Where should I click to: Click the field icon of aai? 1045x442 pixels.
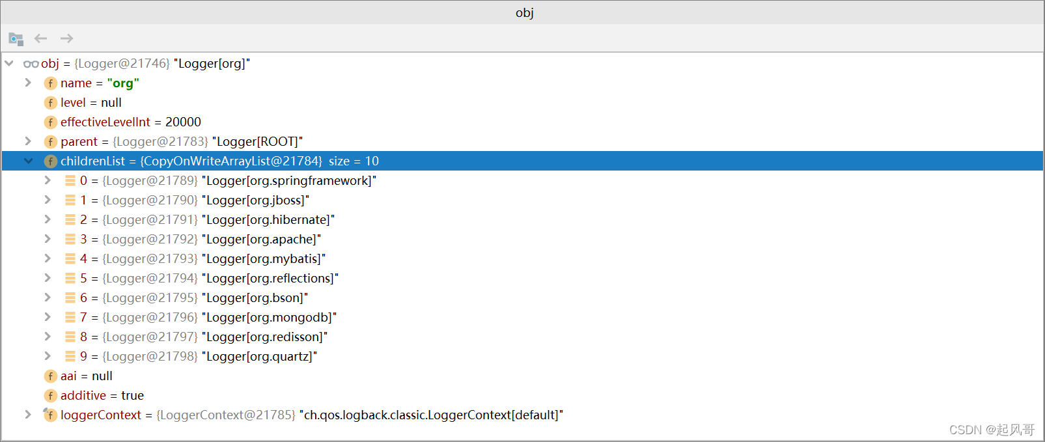click(x=50, y=376)
